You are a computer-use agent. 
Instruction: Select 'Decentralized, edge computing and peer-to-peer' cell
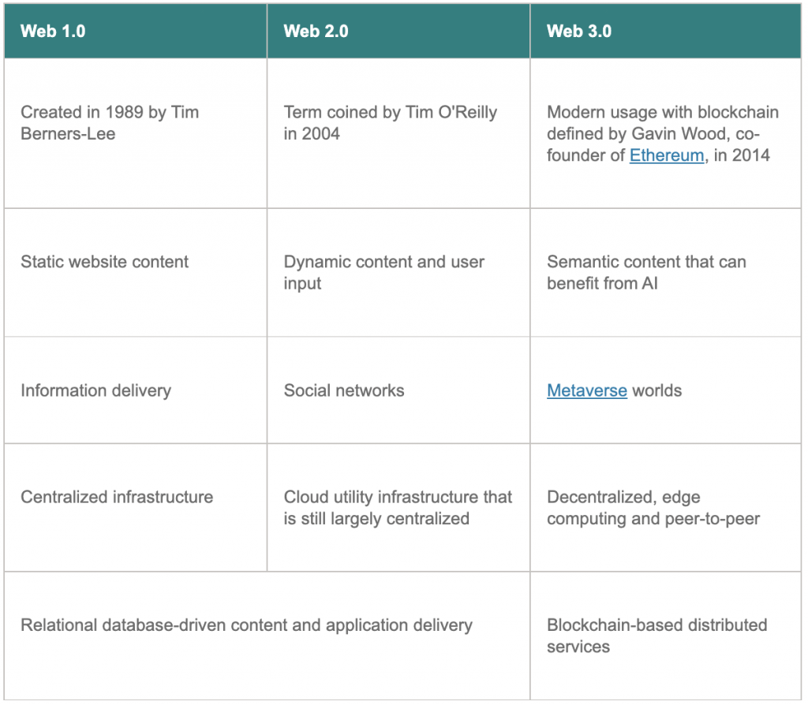coord(665,507)
